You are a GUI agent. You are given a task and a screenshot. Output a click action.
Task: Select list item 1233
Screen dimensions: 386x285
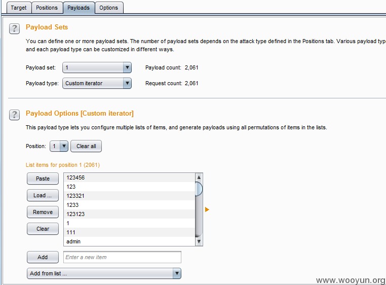(x=130, y=205)
